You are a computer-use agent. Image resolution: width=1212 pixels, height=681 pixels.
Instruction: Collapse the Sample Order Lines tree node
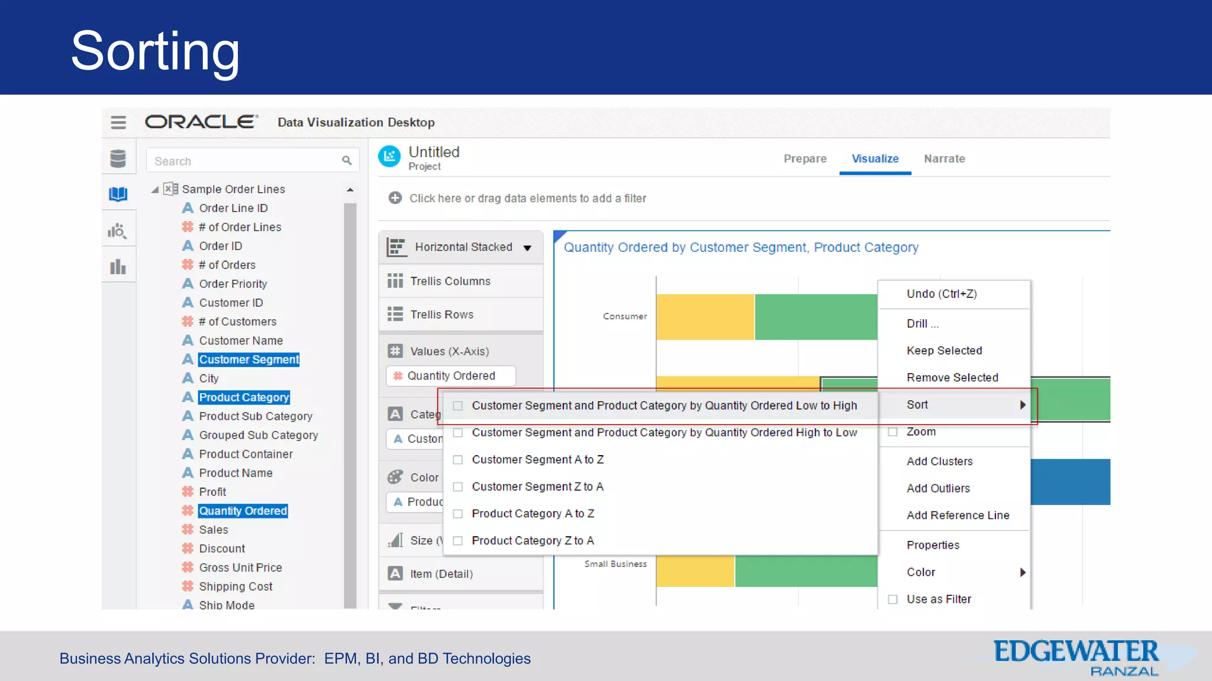coord(154,190)
